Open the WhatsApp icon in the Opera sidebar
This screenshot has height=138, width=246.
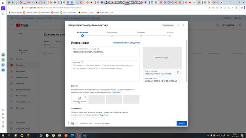(3, 60)
